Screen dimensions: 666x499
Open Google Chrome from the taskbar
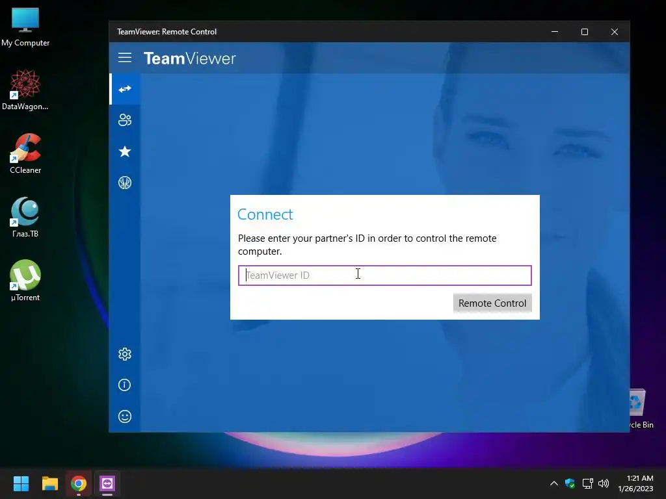pyautogui.click(x=79, y=483)
